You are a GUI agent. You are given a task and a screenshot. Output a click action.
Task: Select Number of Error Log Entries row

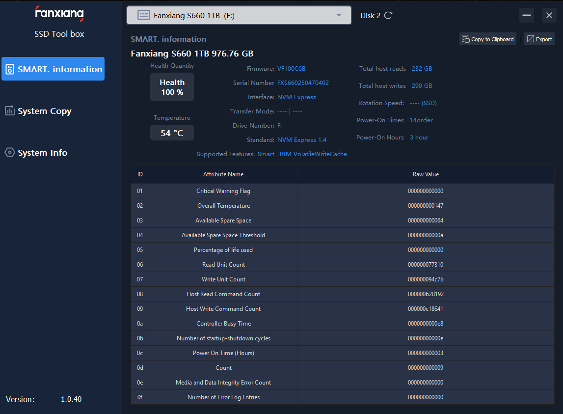point(343,397)
